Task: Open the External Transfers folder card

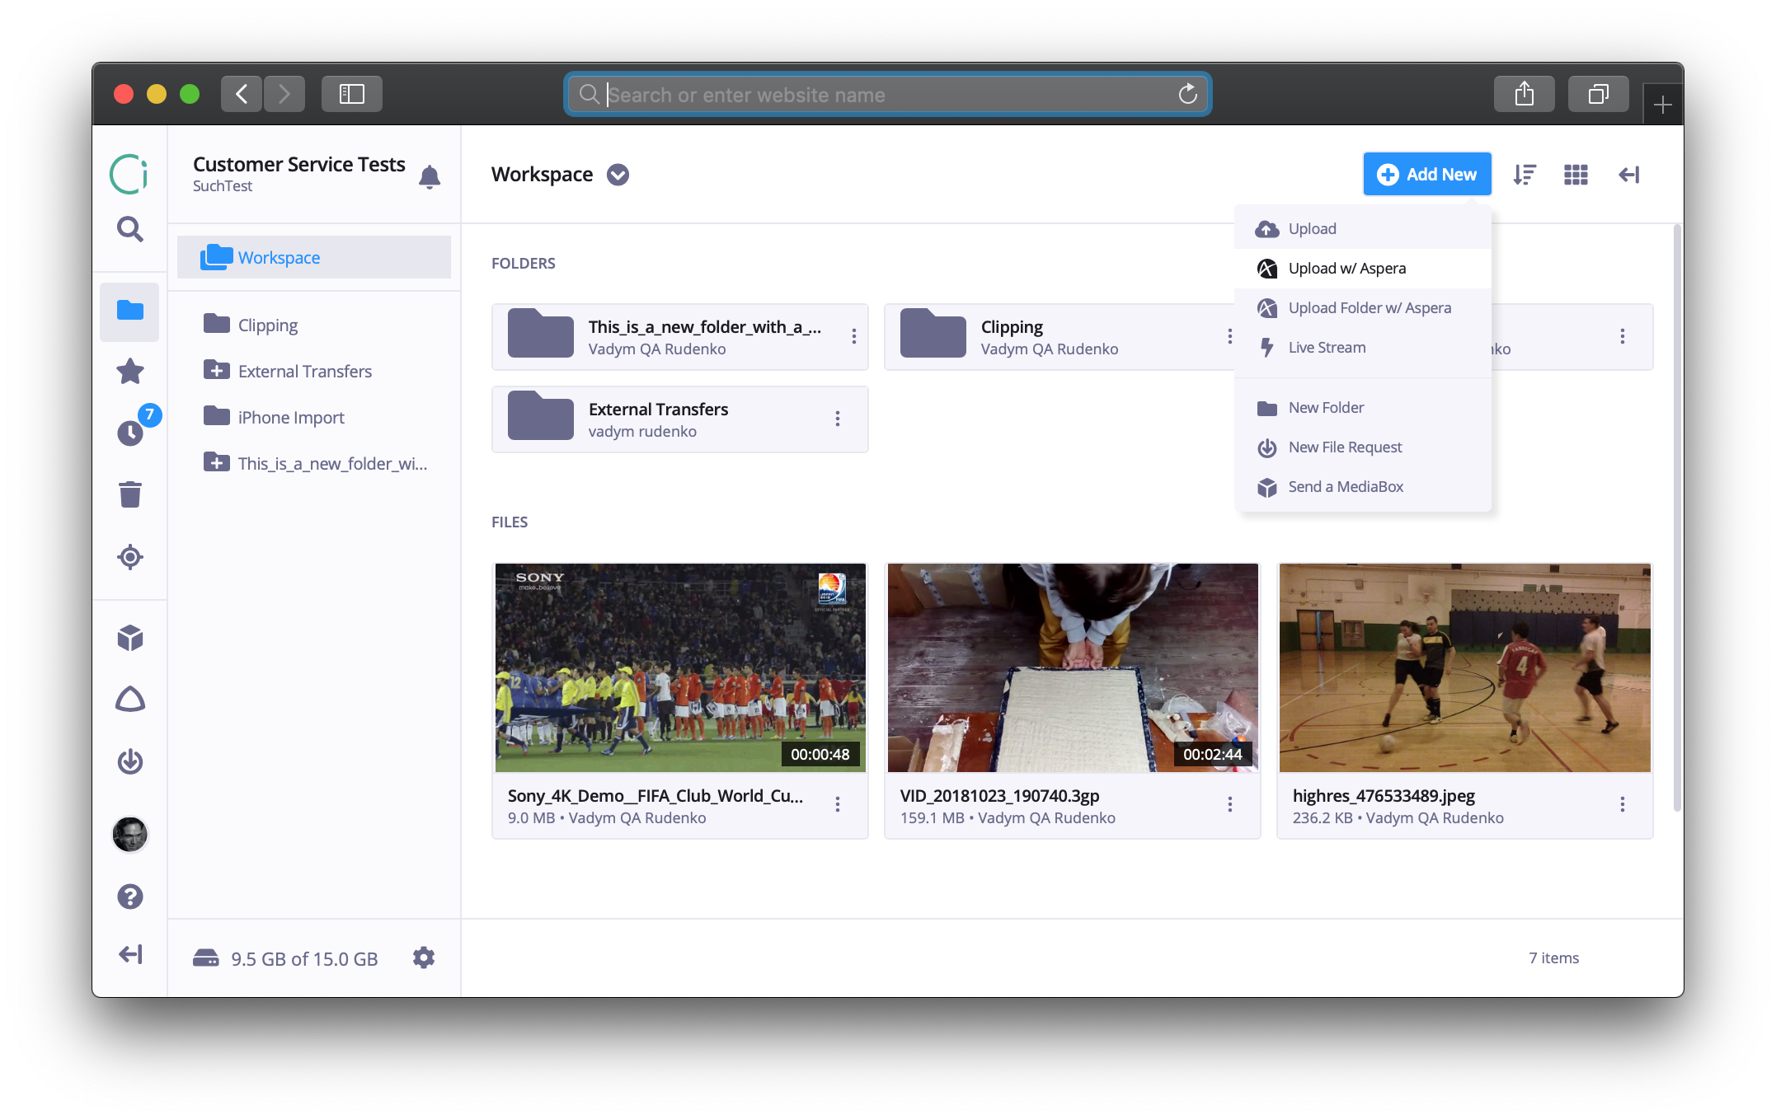Action: click(679, 419)
